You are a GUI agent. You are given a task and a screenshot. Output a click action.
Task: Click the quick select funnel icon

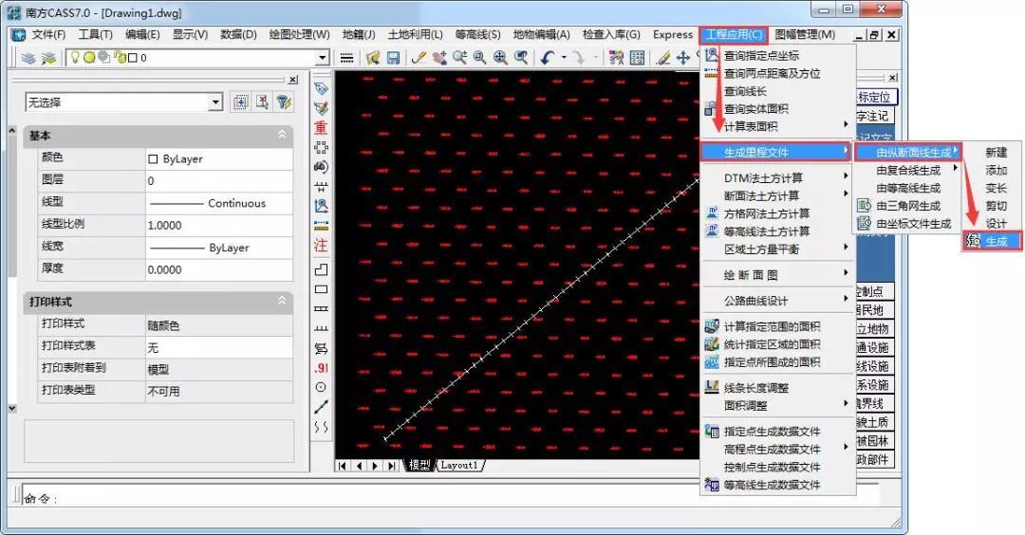283,102
